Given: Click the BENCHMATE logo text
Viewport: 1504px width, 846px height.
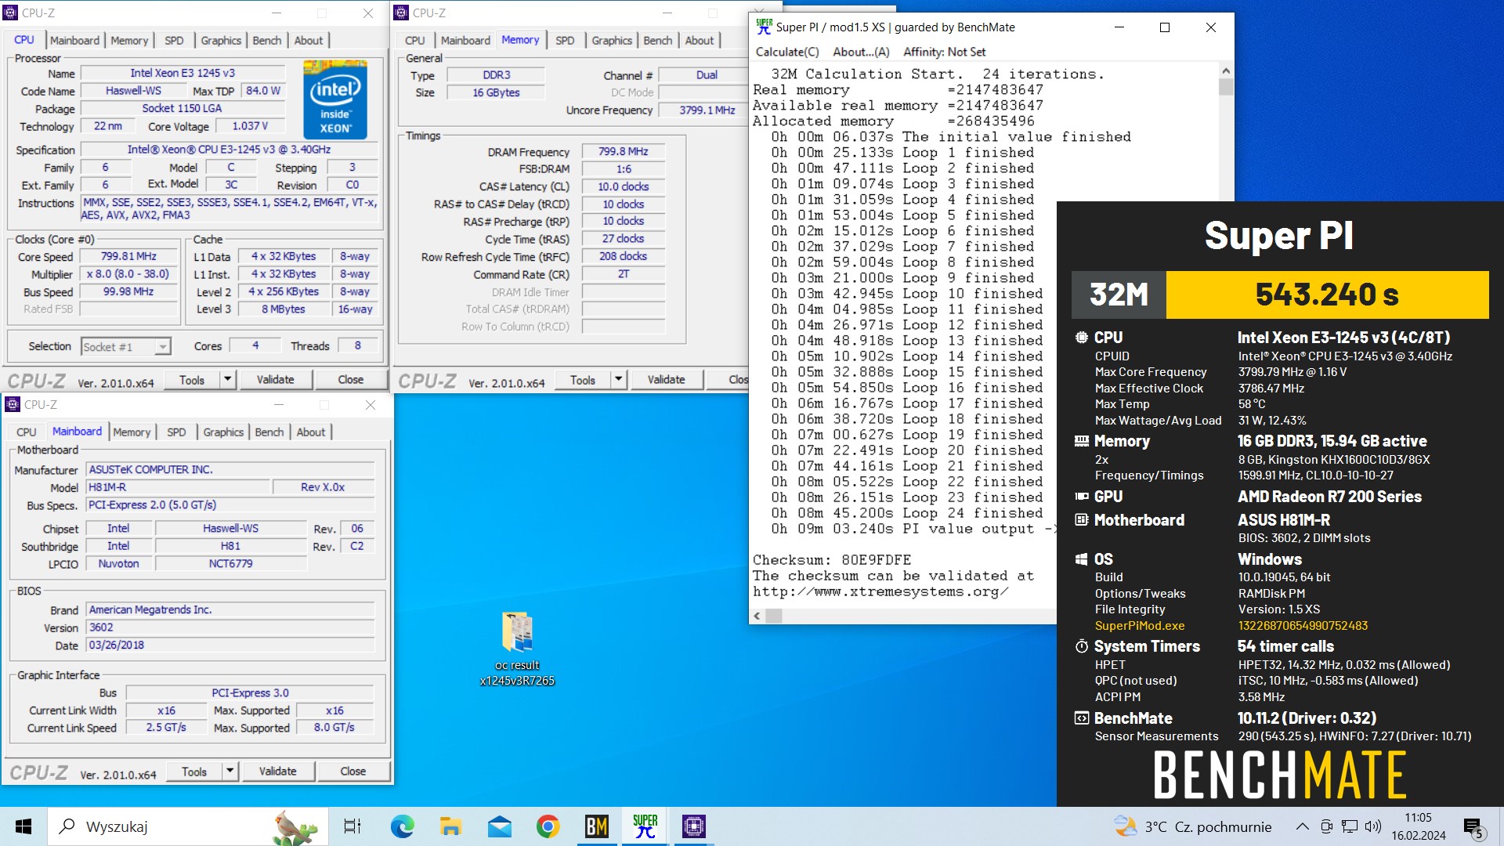Looking at the screenshot, I should (1279, 775).
